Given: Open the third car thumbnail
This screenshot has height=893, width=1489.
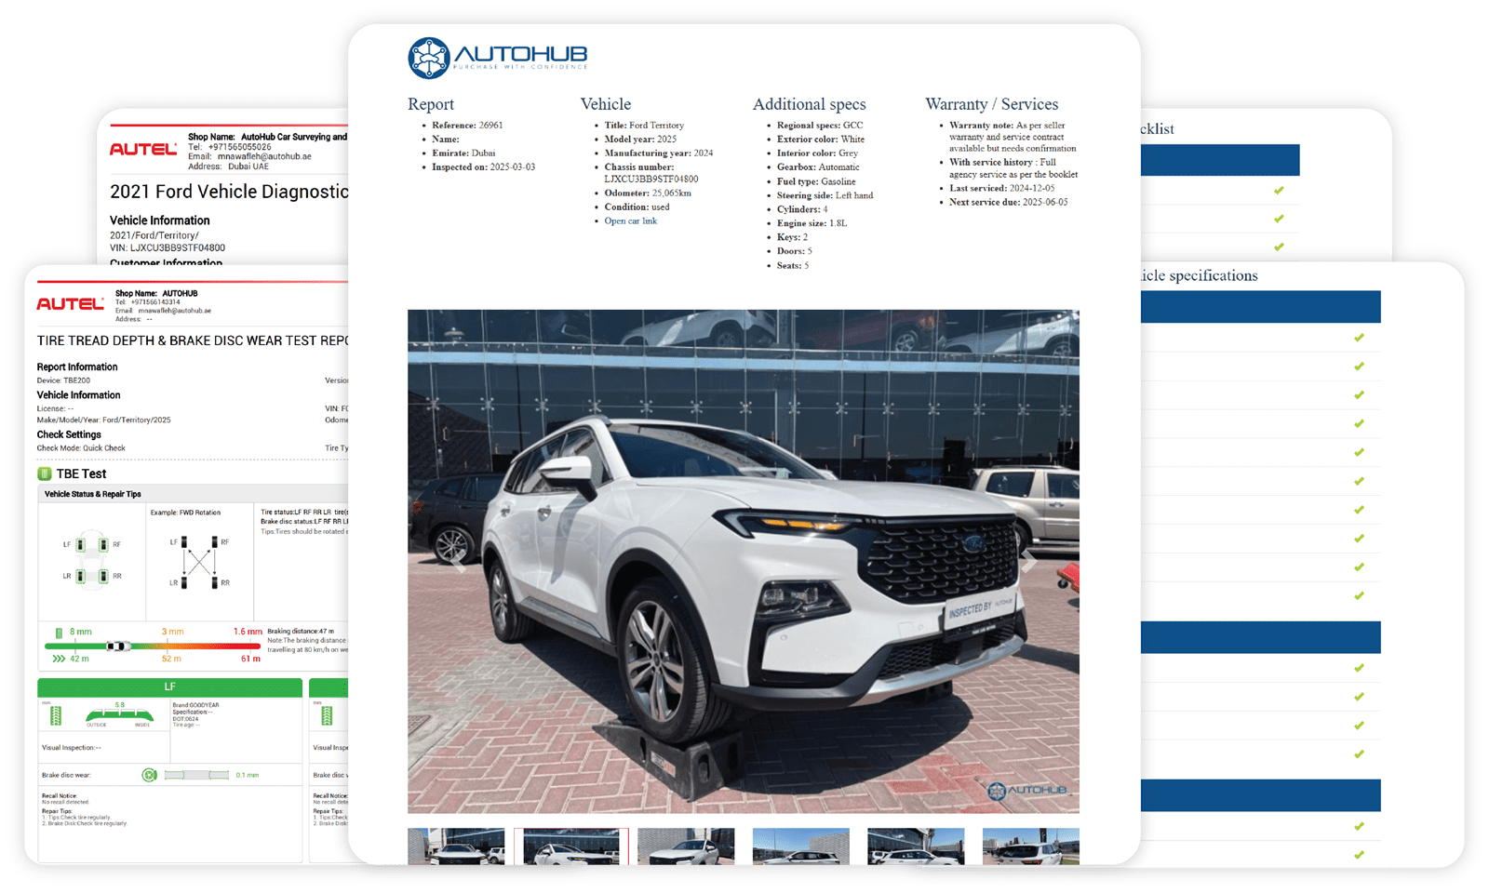Looking at the screenshot, I should coord(686,846).
